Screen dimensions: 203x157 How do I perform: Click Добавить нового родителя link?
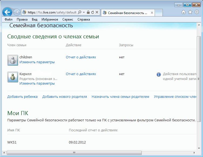tap(65, 96)
